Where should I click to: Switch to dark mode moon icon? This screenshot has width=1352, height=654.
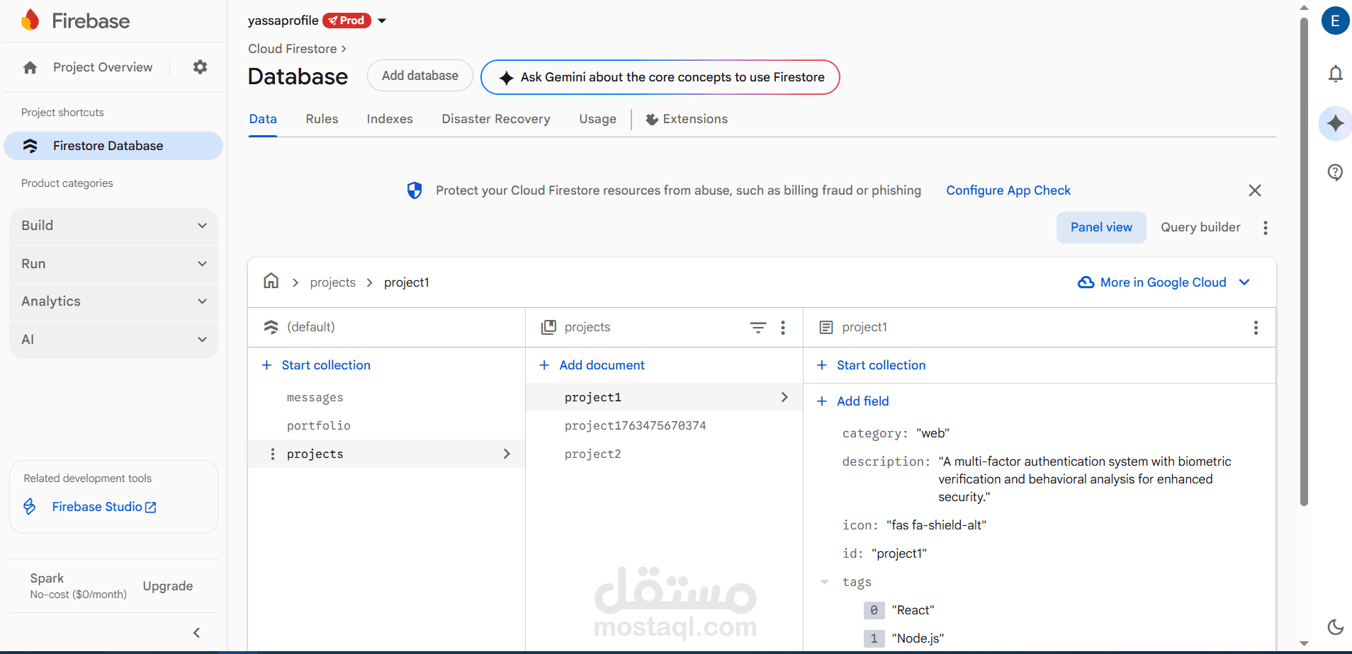1335,626
